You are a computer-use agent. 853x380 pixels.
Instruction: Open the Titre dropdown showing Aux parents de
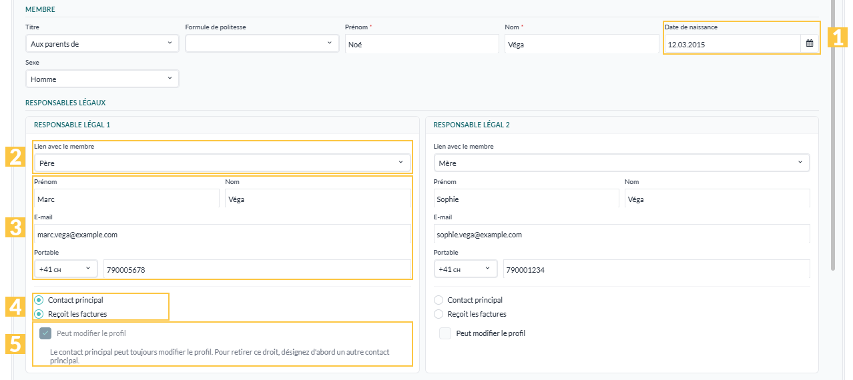[102, 44]
